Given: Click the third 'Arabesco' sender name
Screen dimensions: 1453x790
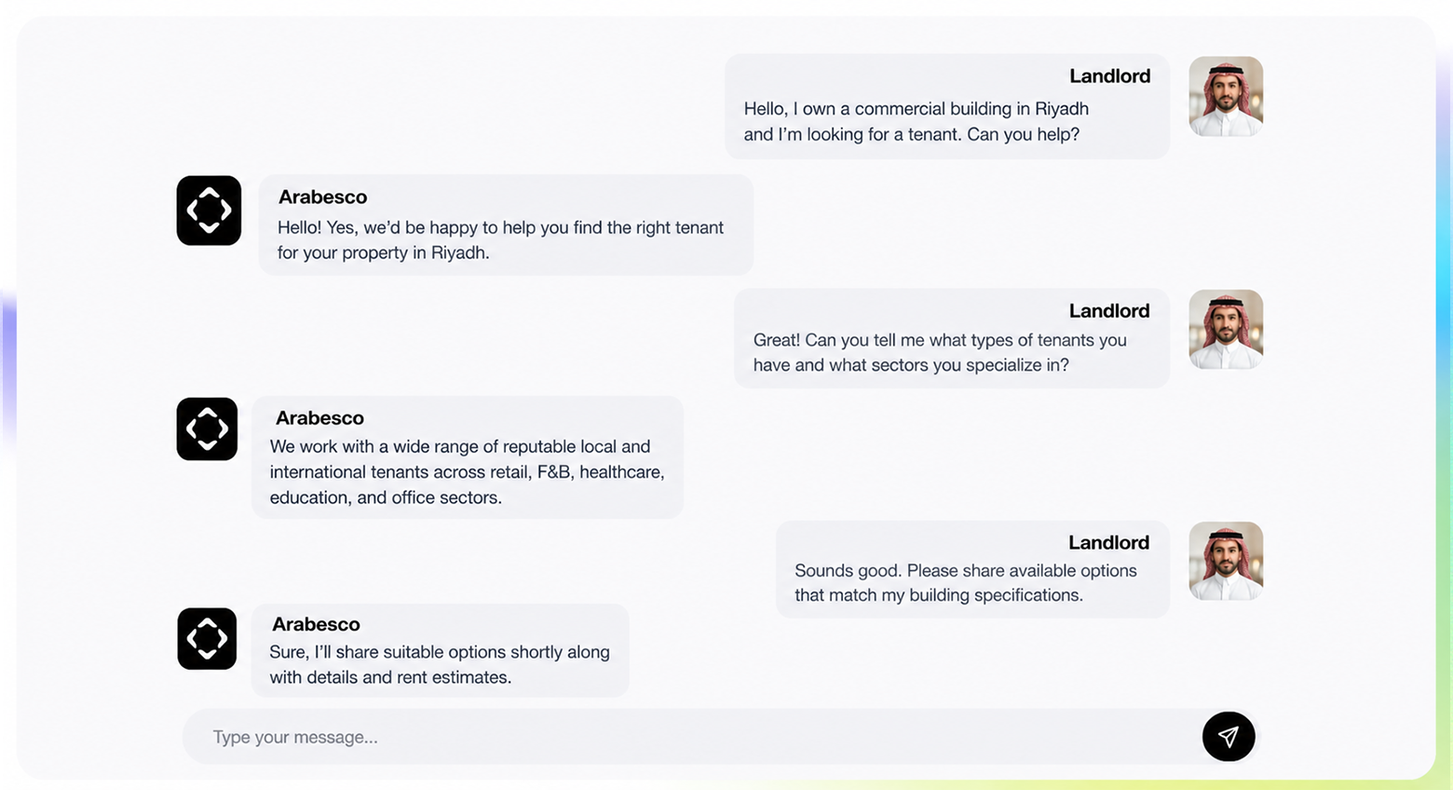Looking at the screenshot, I should (x=316, y=624).
